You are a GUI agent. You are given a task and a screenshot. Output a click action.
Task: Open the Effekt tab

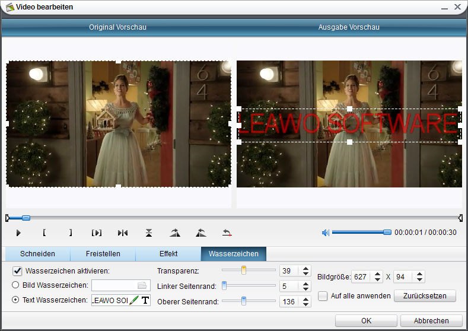[x=168, y=254]
